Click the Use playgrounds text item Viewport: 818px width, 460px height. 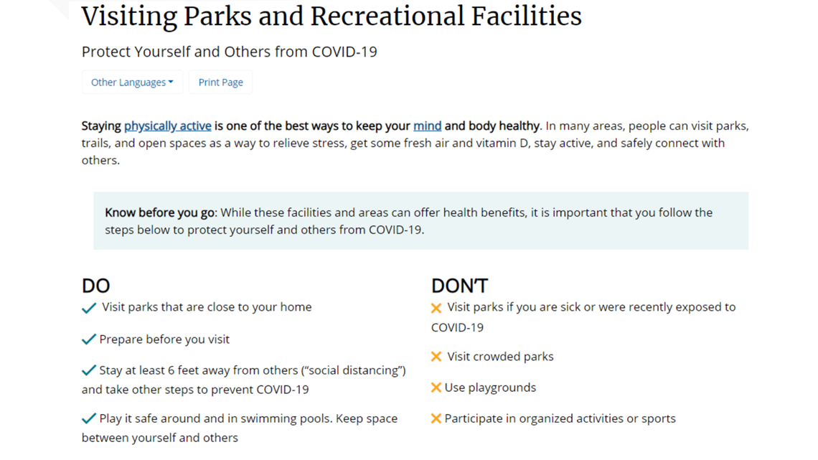[490, 388]
